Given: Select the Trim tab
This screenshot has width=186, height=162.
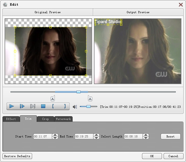Looking at the screenshot, I should 28,119.
